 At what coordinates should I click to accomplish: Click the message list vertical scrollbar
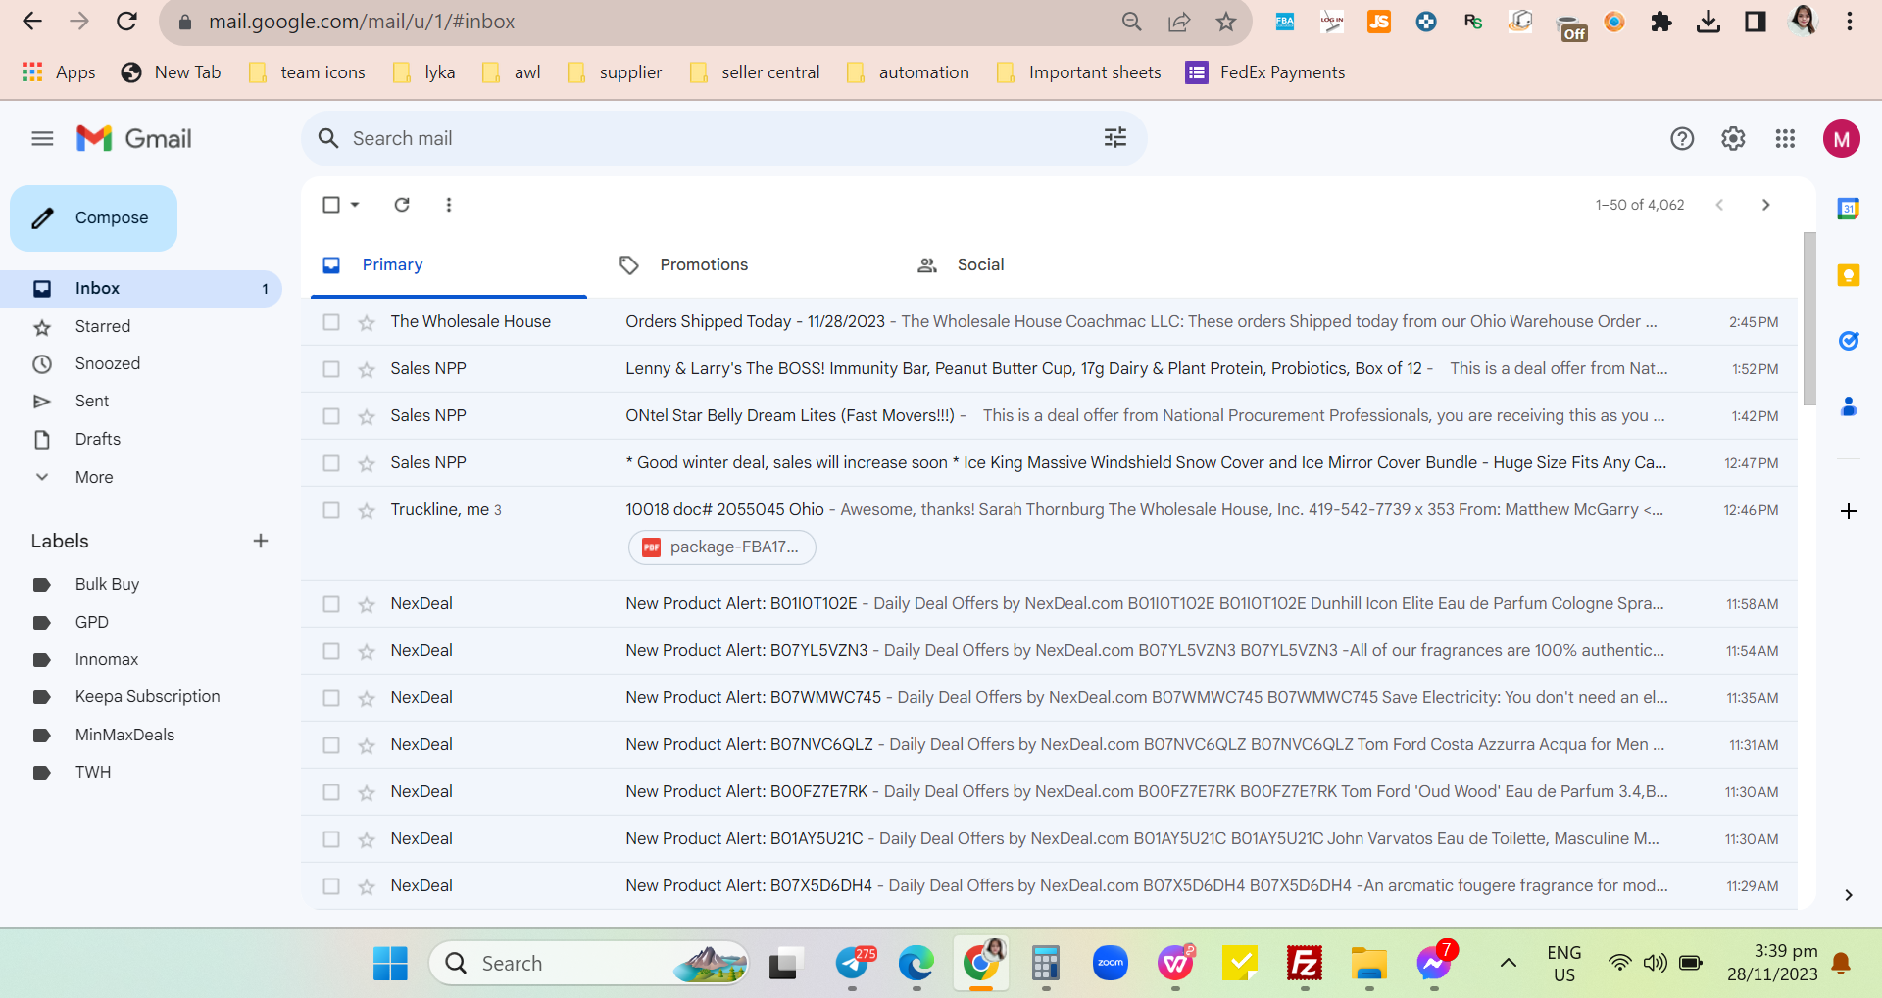point(1809,318)
